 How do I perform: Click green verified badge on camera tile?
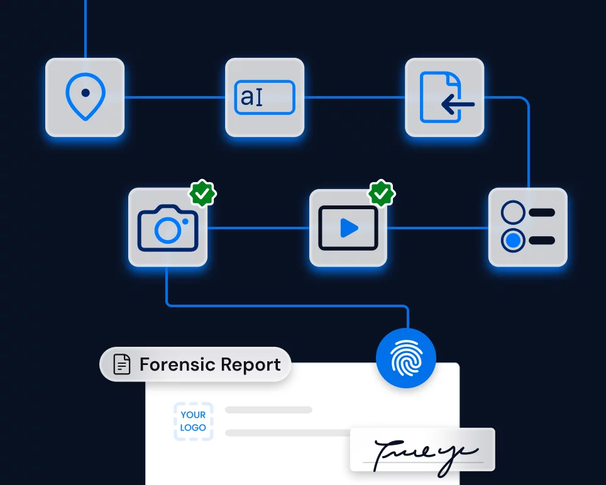[202, 193]
